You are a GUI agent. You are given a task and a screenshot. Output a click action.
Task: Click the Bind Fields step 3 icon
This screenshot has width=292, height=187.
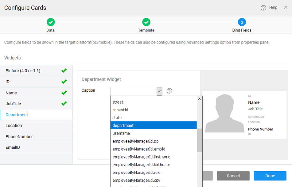click(242, 22)
